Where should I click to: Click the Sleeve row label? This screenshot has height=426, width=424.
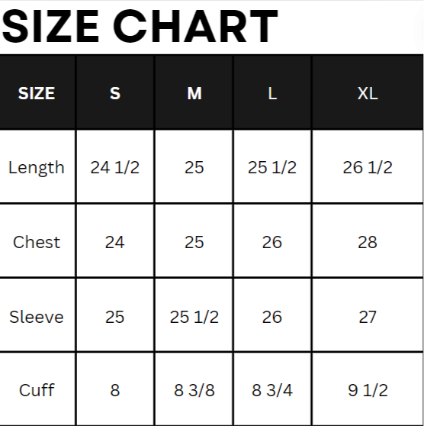[x=37, y=317]
